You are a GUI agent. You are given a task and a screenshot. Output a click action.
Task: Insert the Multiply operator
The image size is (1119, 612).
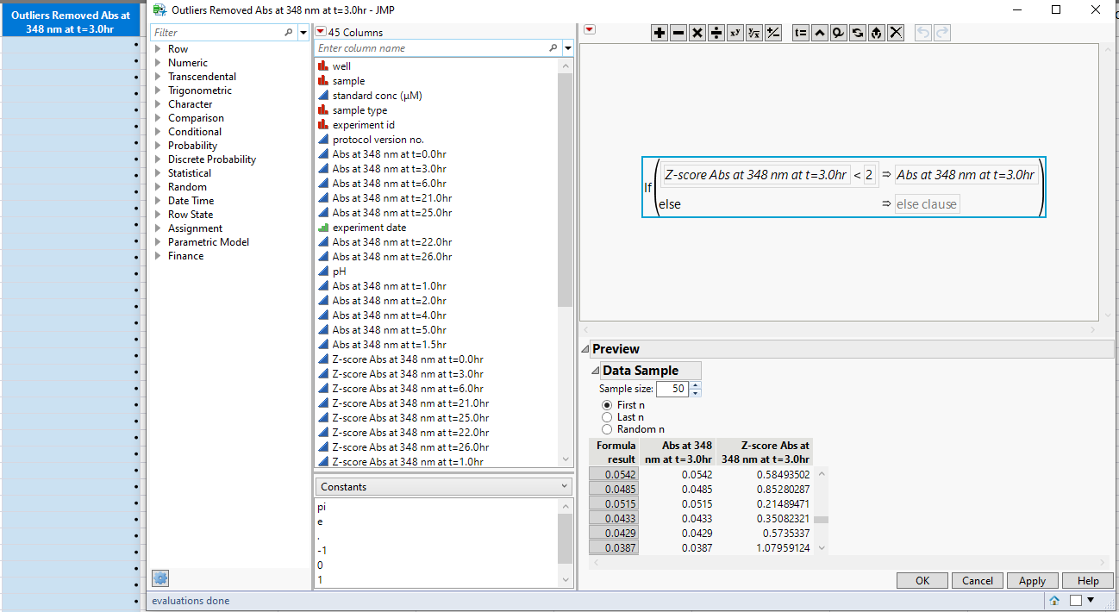click(697, 33)
